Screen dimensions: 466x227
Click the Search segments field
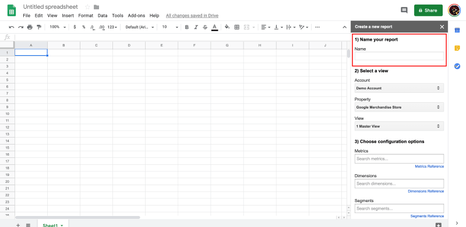(399, 208)
